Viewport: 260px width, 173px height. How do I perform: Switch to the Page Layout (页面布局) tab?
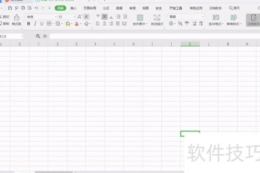(90, 8)
